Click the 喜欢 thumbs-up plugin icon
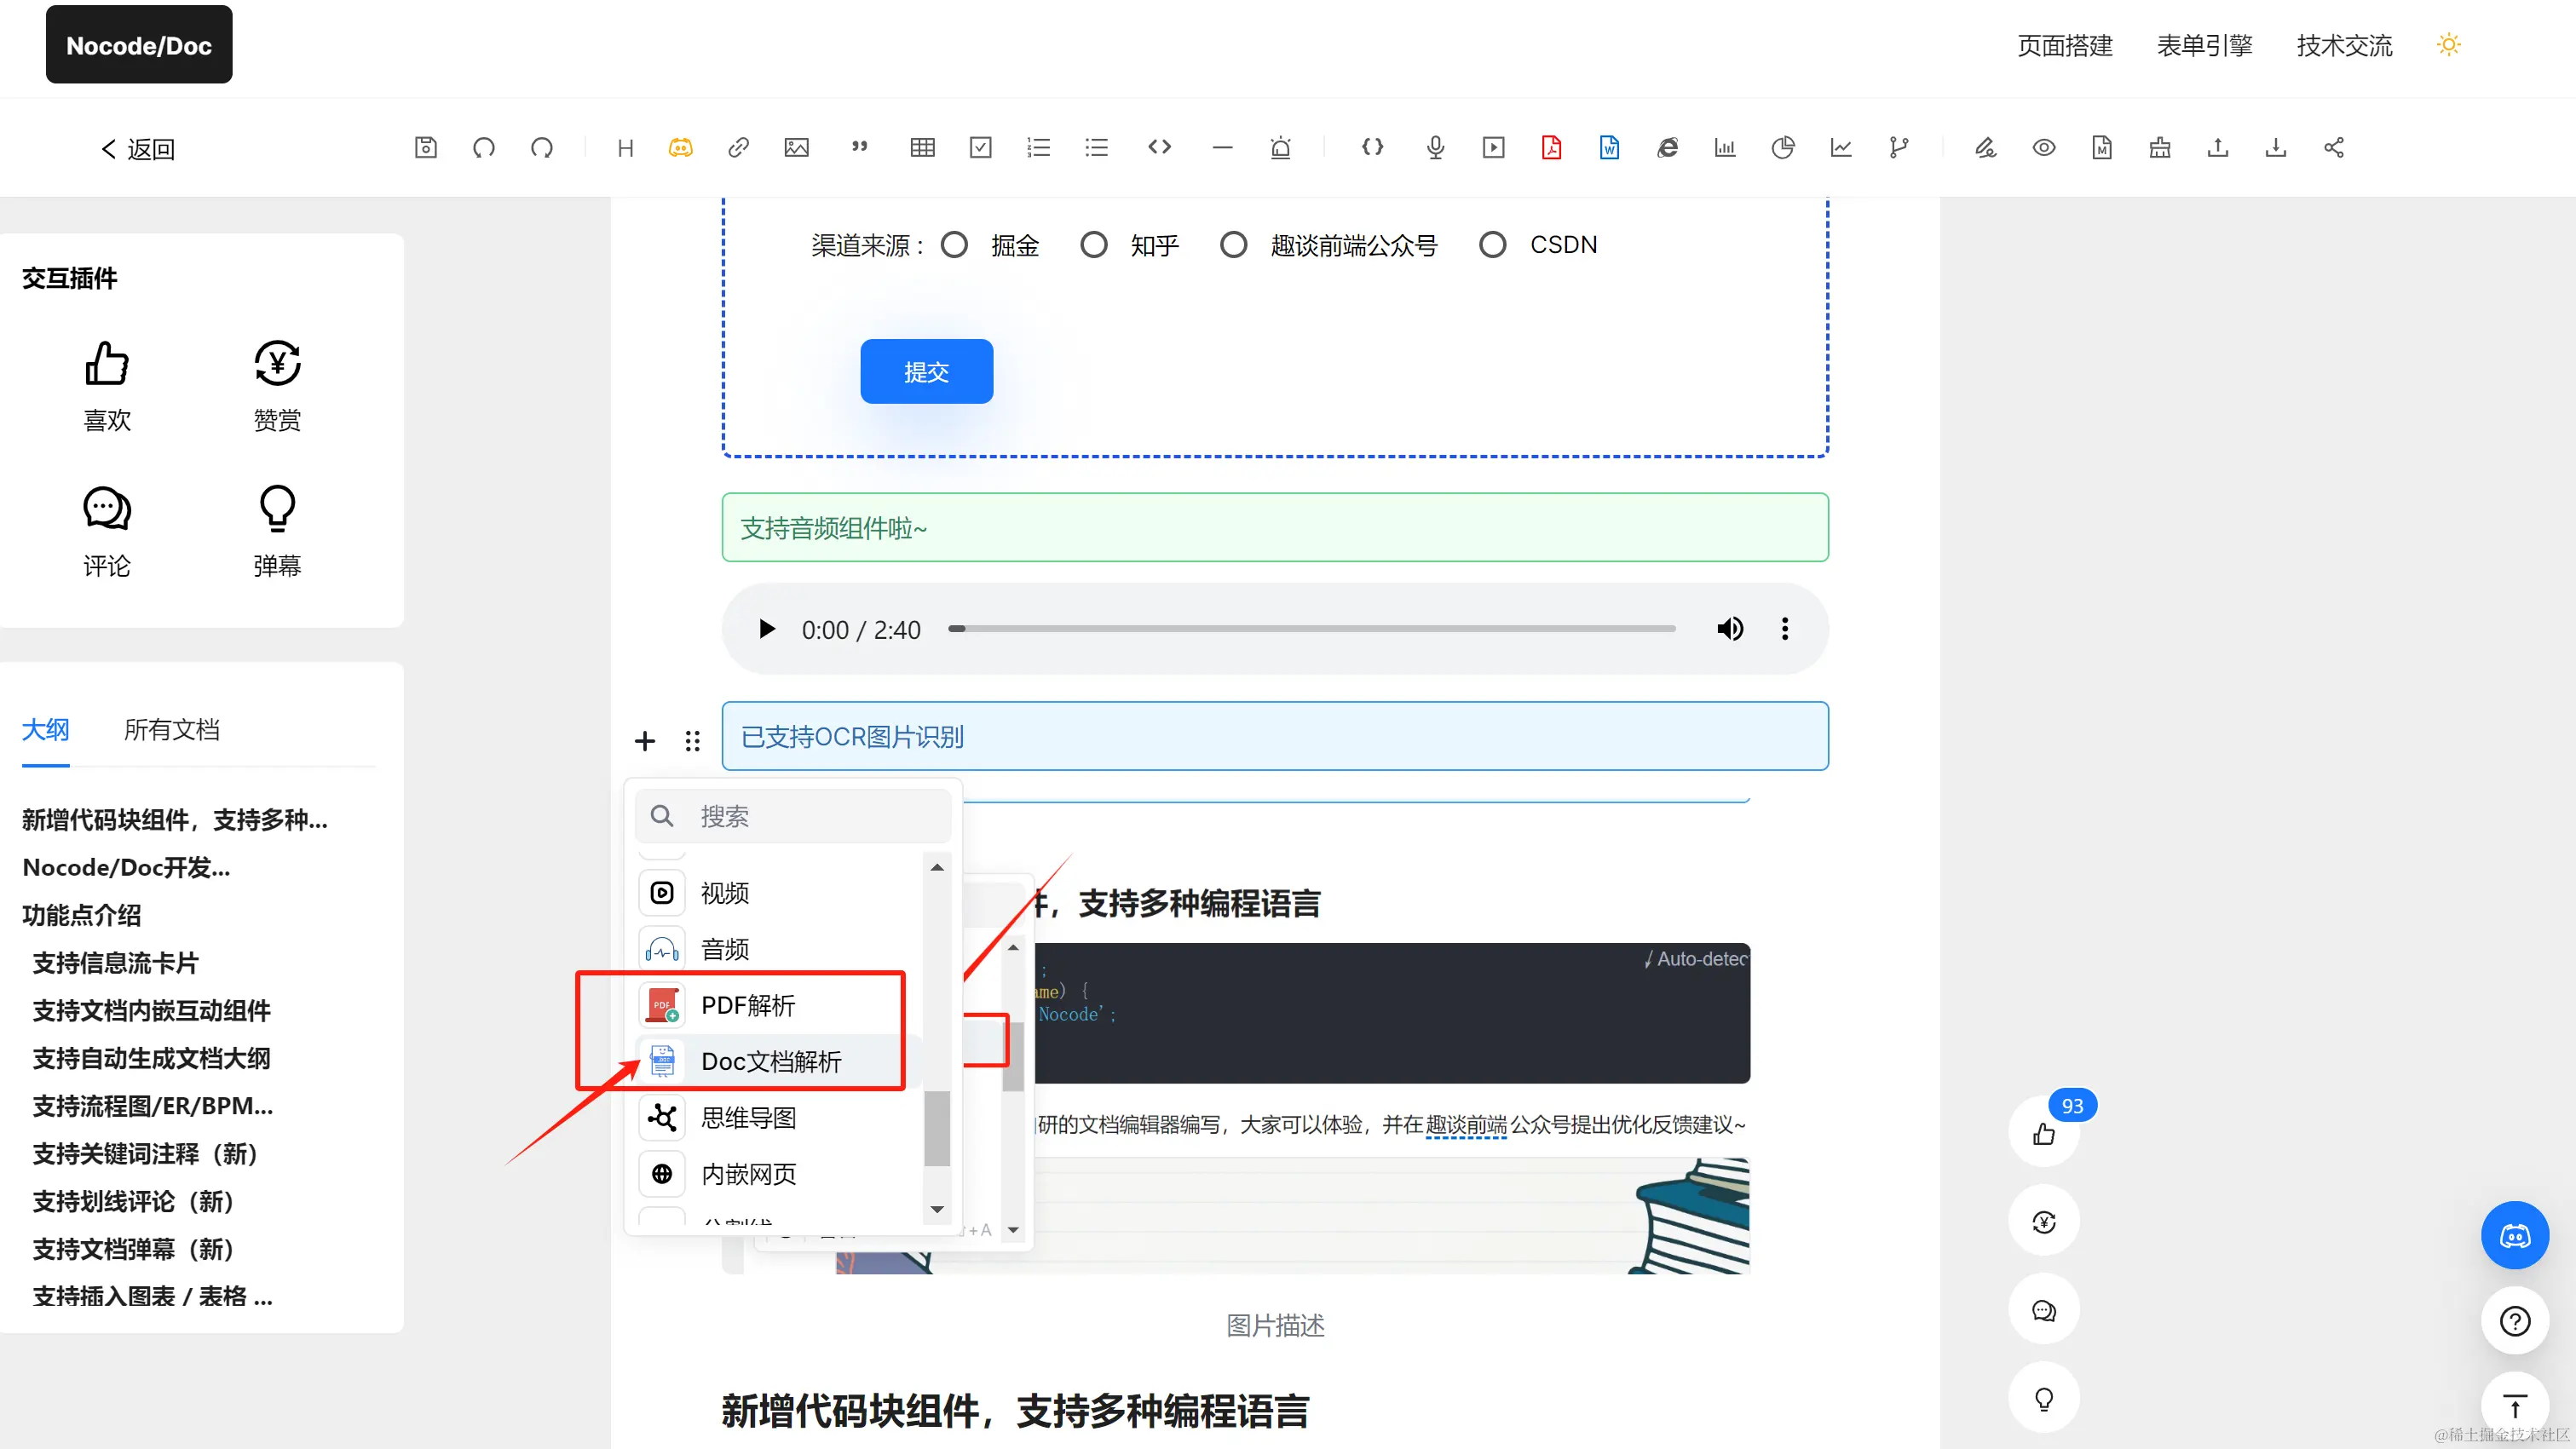Image resolution: width=2576 pixels, height=1449 pixels. click(x=107, y=364)
